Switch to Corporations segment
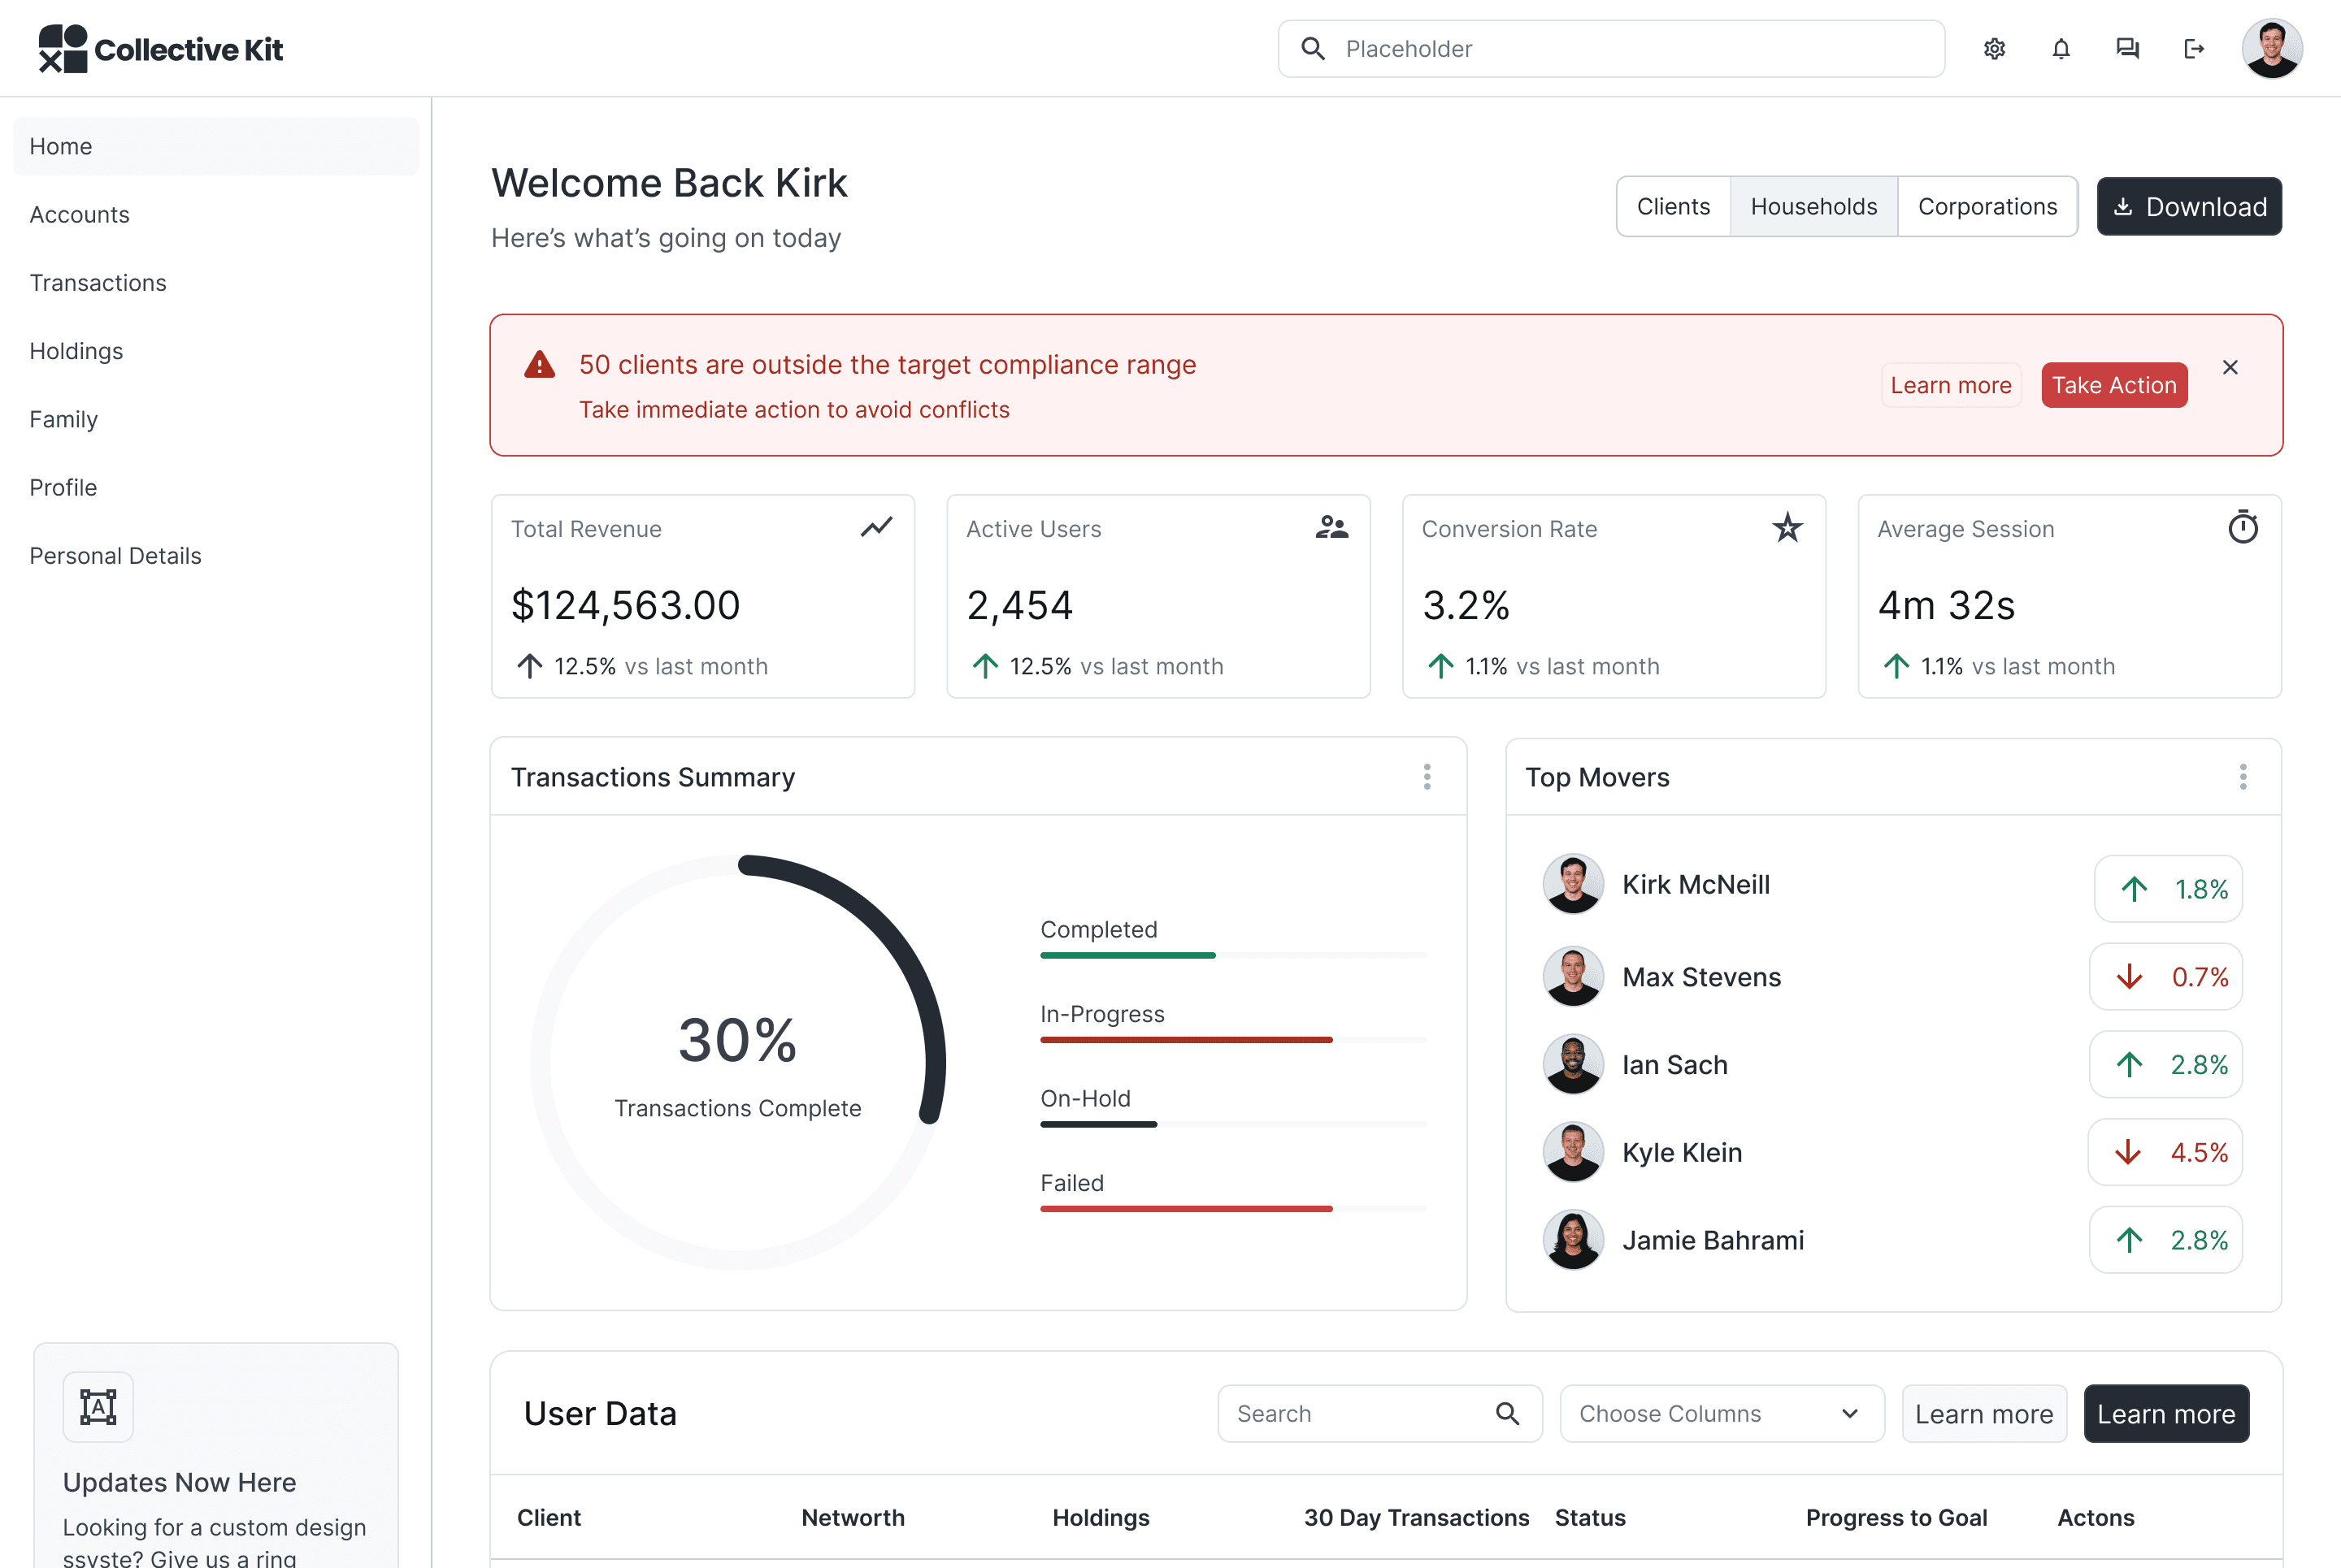Image resolution: width=2341 pixels, height=1568 pixels. click(x=1987, y=207)
